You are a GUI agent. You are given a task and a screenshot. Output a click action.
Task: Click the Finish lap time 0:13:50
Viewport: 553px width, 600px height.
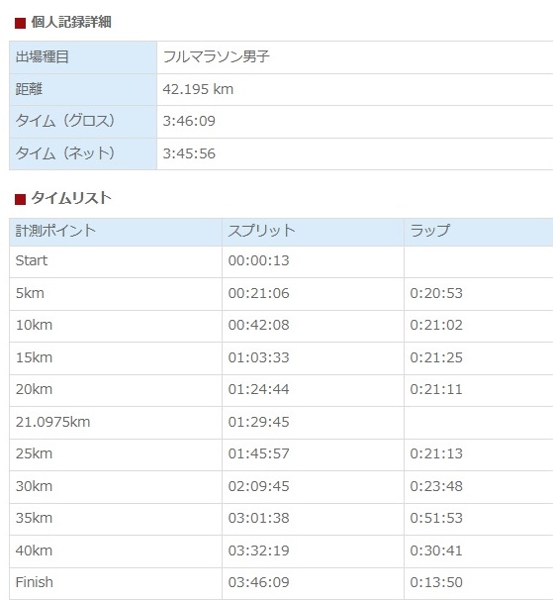[436, 582]
